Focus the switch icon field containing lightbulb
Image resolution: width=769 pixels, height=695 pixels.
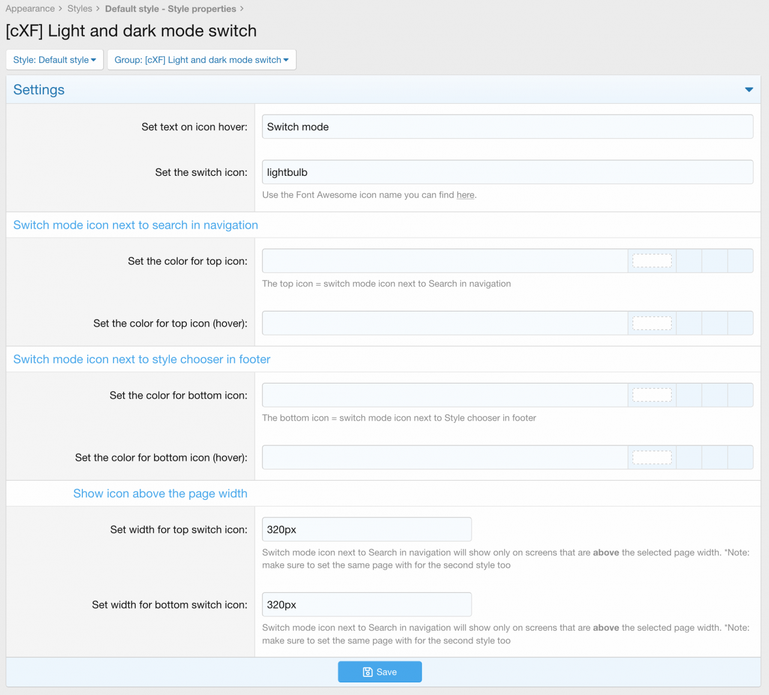[507, 172]
